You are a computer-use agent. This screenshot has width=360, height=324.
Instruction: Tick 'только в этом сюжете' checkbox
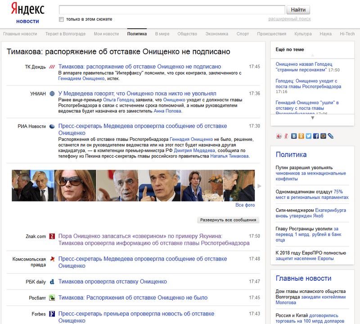click(61, 19)
